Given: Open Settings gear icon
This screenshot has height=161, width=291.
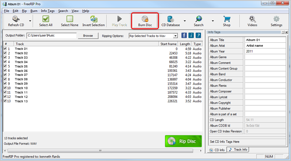Looking at the screenshot, I should point(276,19).
